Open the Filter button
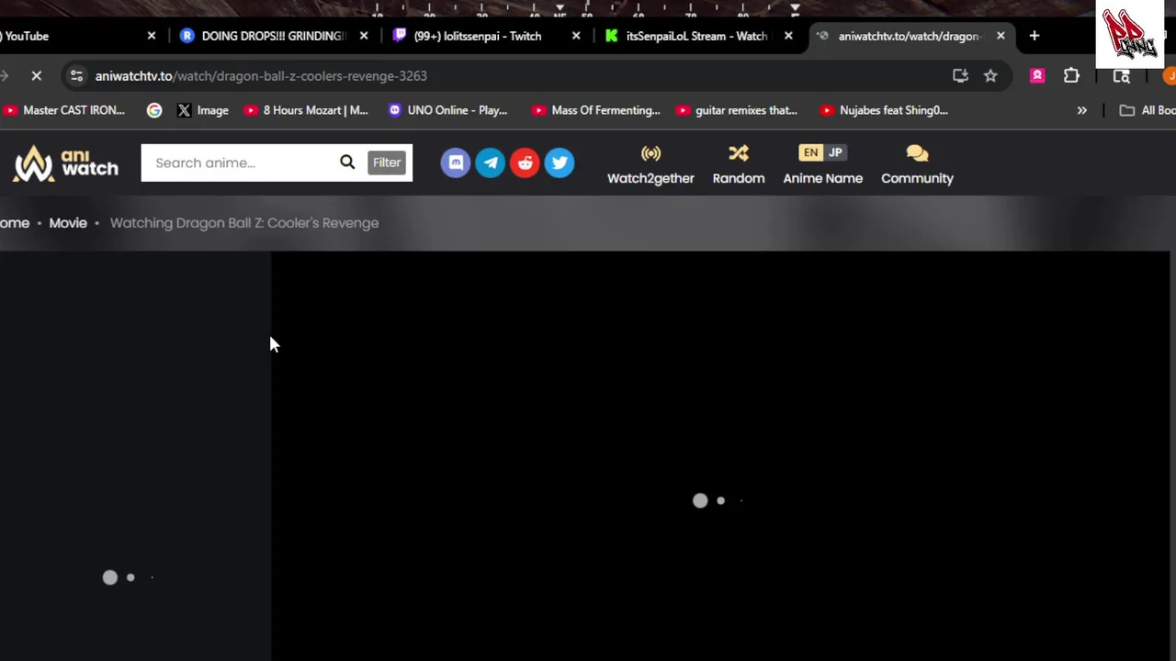1176x661 pixels. tap(387, 162)
